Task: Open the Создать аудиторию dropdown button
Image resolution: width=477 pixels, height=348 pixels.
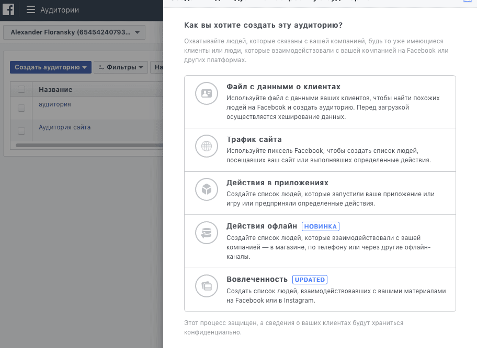Action: tap(51, 67)
